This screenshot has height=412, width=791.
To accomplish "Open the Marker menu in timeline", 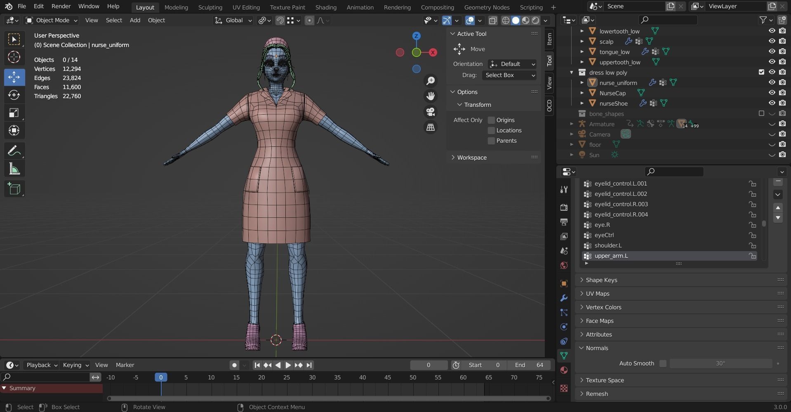I will pyautogui.click(x=125, y=365).
